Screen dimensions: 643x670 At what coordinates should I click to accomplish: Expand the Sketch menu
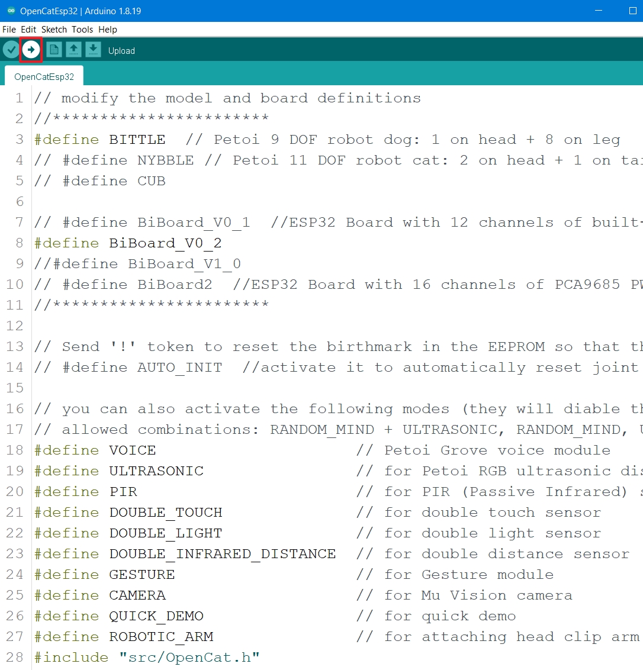[54, 29]
